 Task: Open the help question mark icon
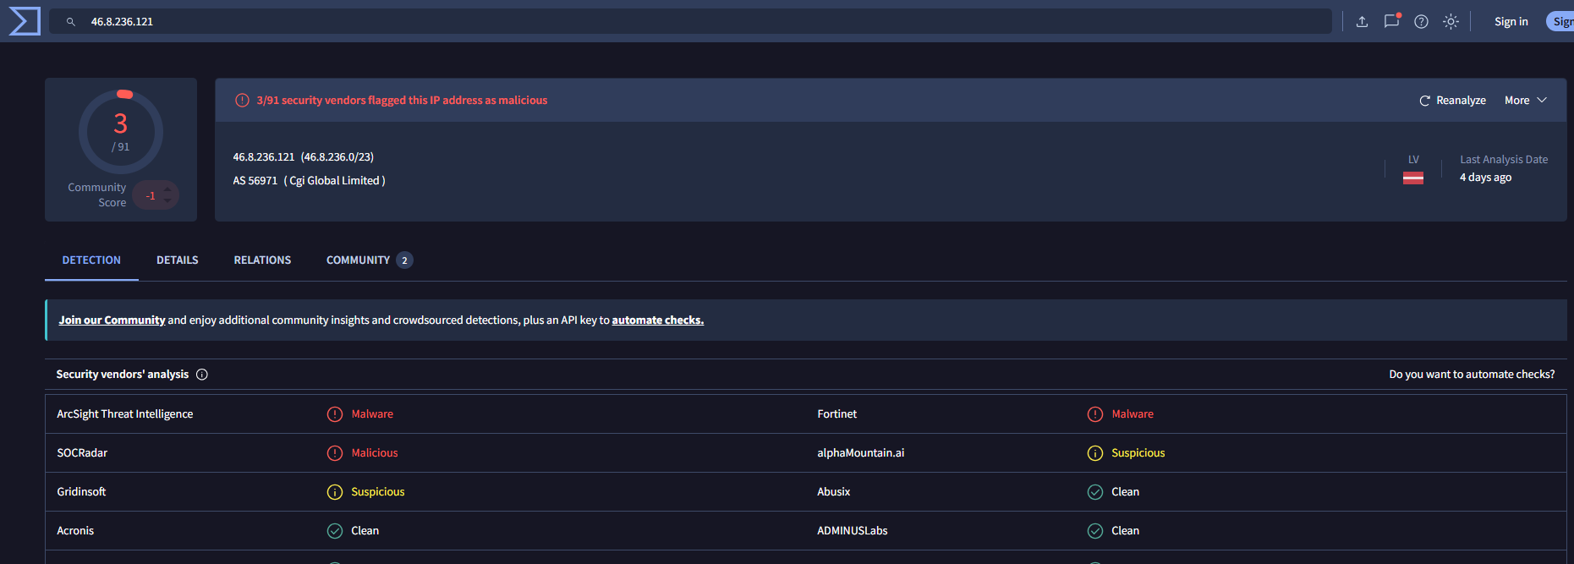point(1421,22)
